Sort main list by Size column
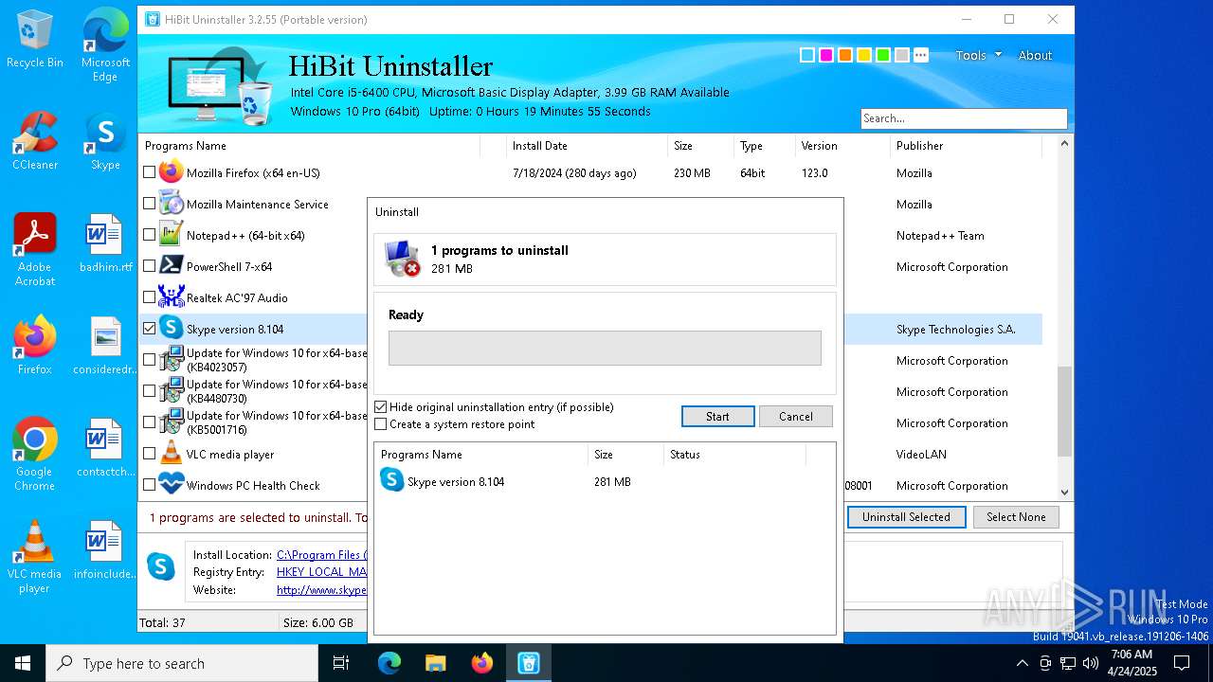Viewport: 1213px width, 682px height. pyautogui.click(x=700, y=146)
